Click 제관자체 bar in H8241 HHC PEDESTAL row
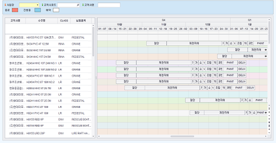 (x=220, y=100)
